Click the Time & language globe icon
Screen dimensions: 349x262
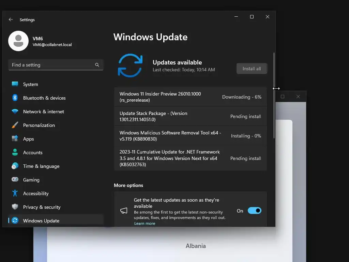(x=15, y=166)
